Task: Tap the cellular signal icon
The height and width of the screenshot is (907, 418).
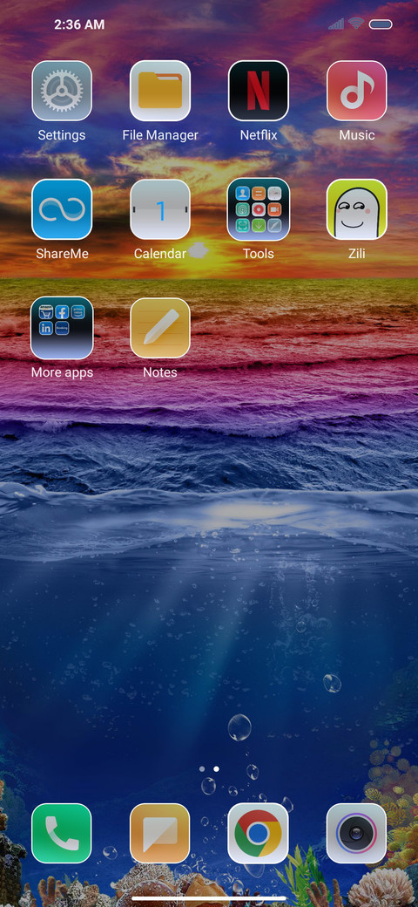Action: (336, 24)
